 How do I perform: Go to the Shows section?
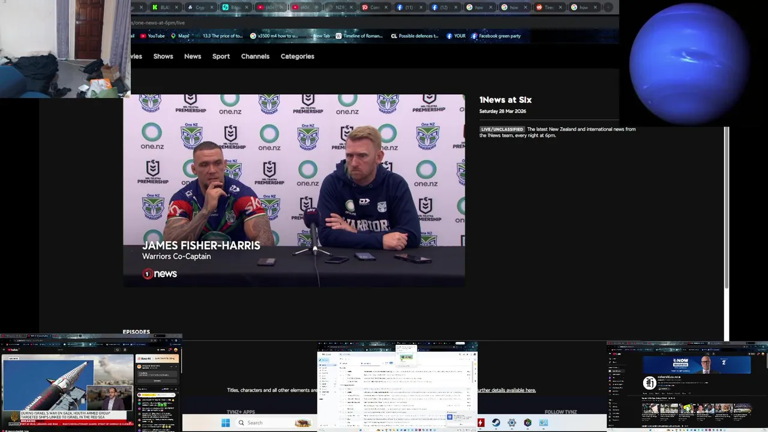163,56
